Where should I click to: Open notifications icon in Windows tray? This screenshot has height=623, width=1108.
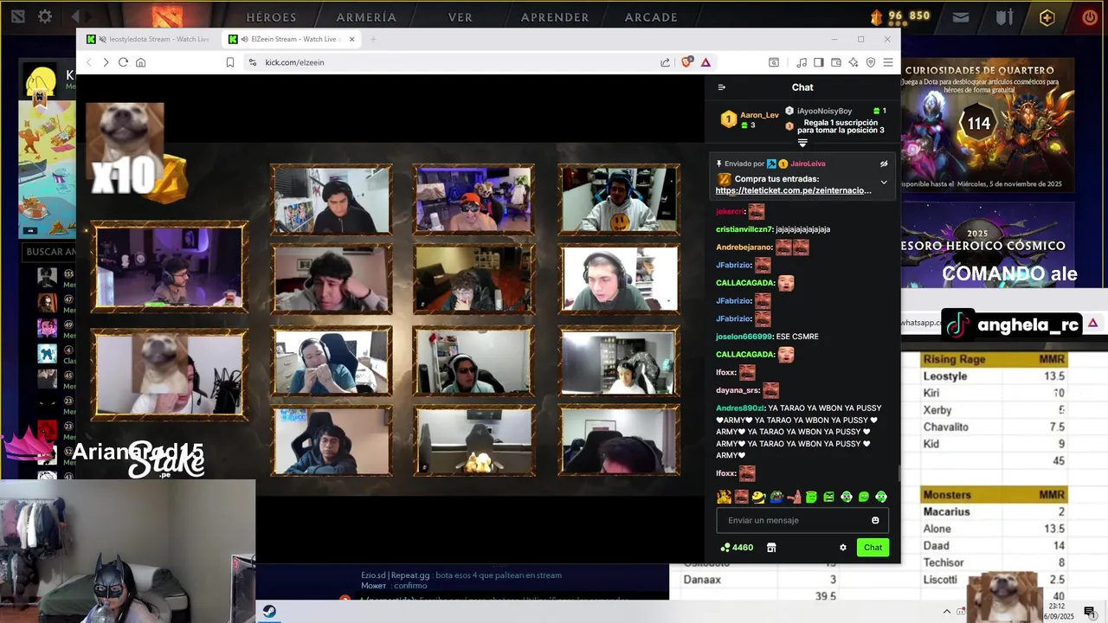coord(1090,612)
